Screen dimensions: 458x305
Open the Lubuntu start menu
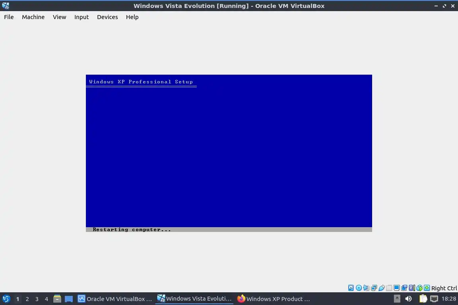coord(6,299)
